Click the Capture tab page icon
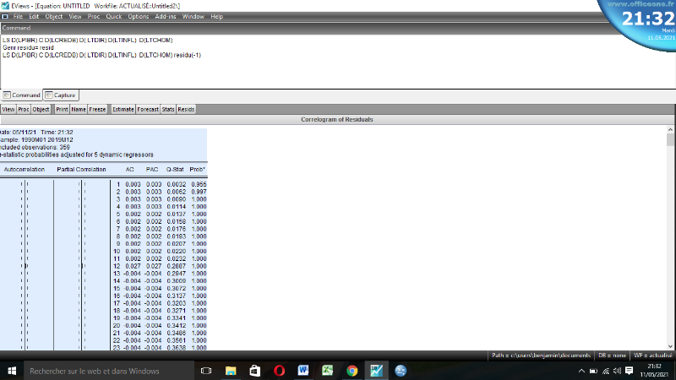The image size is (676, 380). [x=49, y=95]
